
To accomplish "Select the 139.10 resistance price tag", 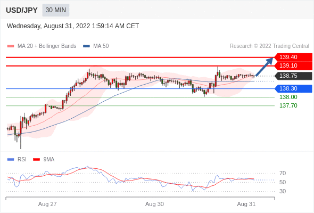I will click(x=293, y=65).
